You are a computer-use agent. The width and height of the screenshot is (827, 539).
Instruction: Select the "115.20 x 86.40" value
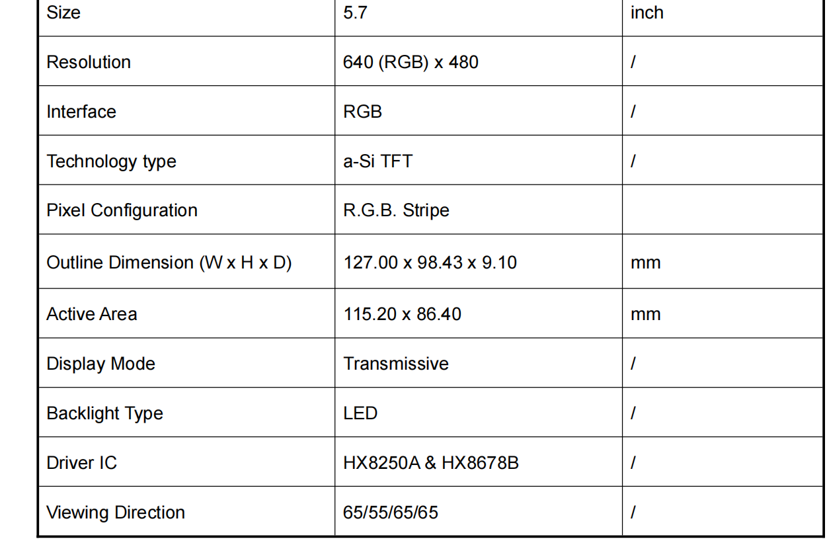point(403,313)
